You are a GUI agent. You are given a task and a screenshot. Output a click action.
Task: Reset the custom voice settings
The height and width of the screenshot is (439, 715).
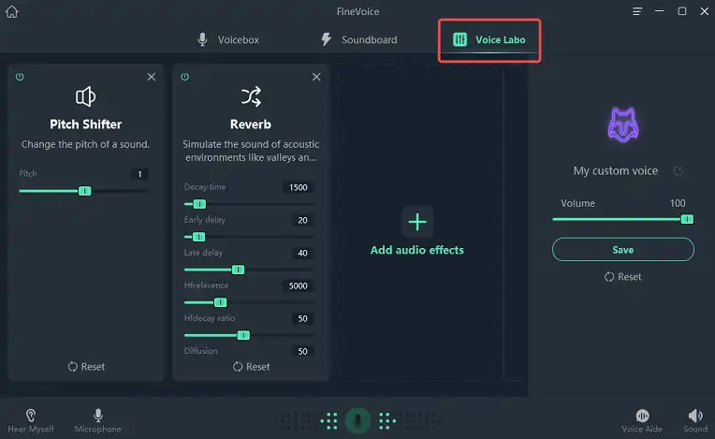[x=623, y=277]
